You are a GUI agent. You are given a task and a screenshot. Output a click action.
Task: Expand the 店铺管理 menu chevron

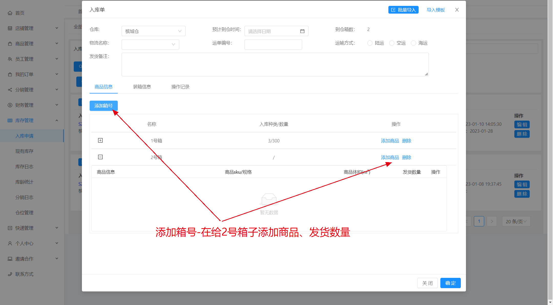point(57,28)
